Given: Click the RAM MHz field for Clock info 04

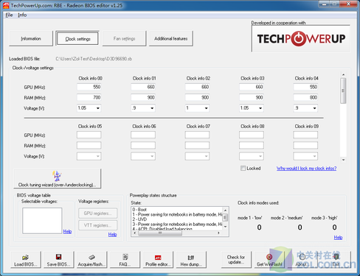Looking at the screenshot, I should coord(305,97).
